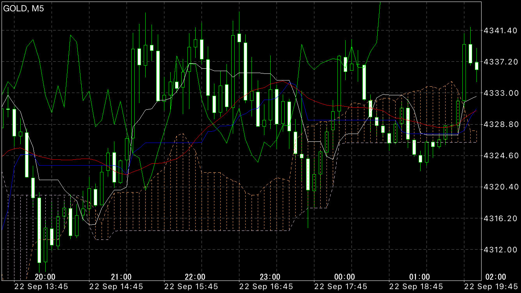Click the 23:00 time axis marker
The image size is (521, 293).
[x=270, y=277]
